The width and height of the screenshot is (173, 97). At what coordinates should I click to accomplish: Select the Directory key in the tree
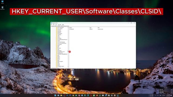tap(59, 48)
